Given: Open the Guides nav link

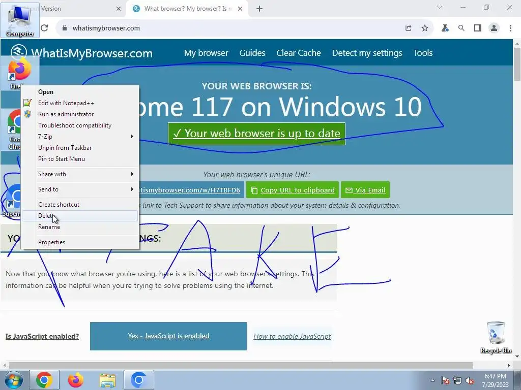Looking at the screenshot, I should [x=252, y=53].
